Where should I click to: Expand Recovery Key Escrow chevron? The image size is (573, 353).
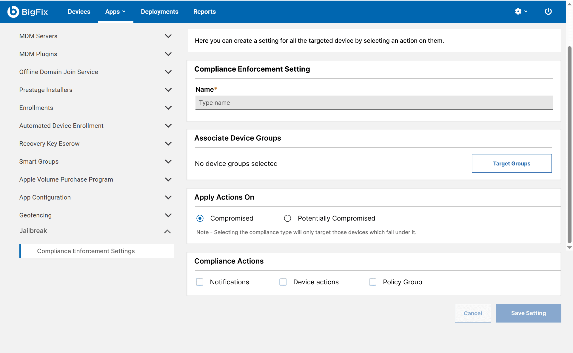[x=168, y=144]
